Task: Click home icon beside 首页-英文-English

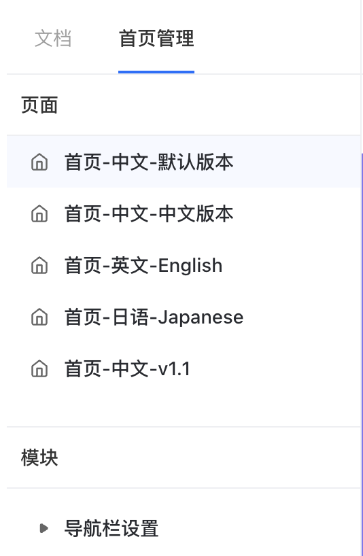Action: 39,265
